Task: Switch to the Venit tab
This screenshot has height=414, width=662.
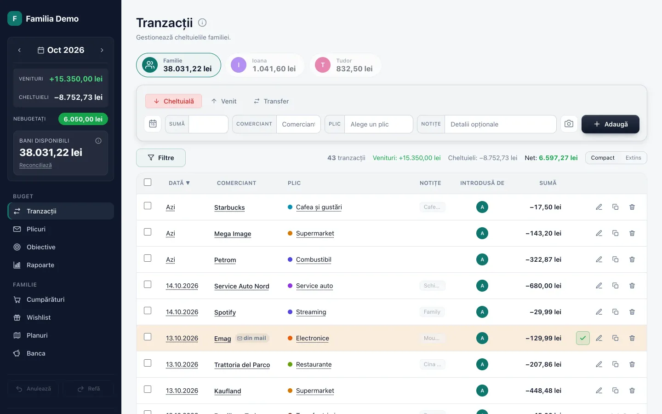Action: pos(223,101)
